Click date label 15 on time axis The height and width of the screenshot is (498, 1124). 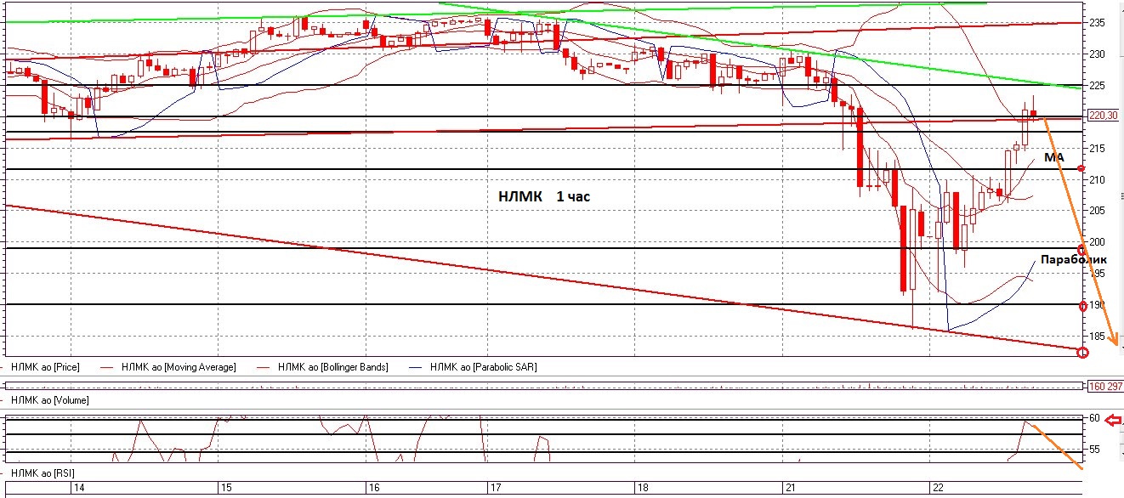coord(226,489)
